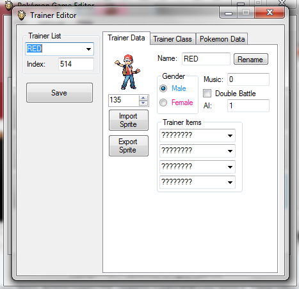
Task: Click the RED trainer sprite image
Action: (127, 72)
